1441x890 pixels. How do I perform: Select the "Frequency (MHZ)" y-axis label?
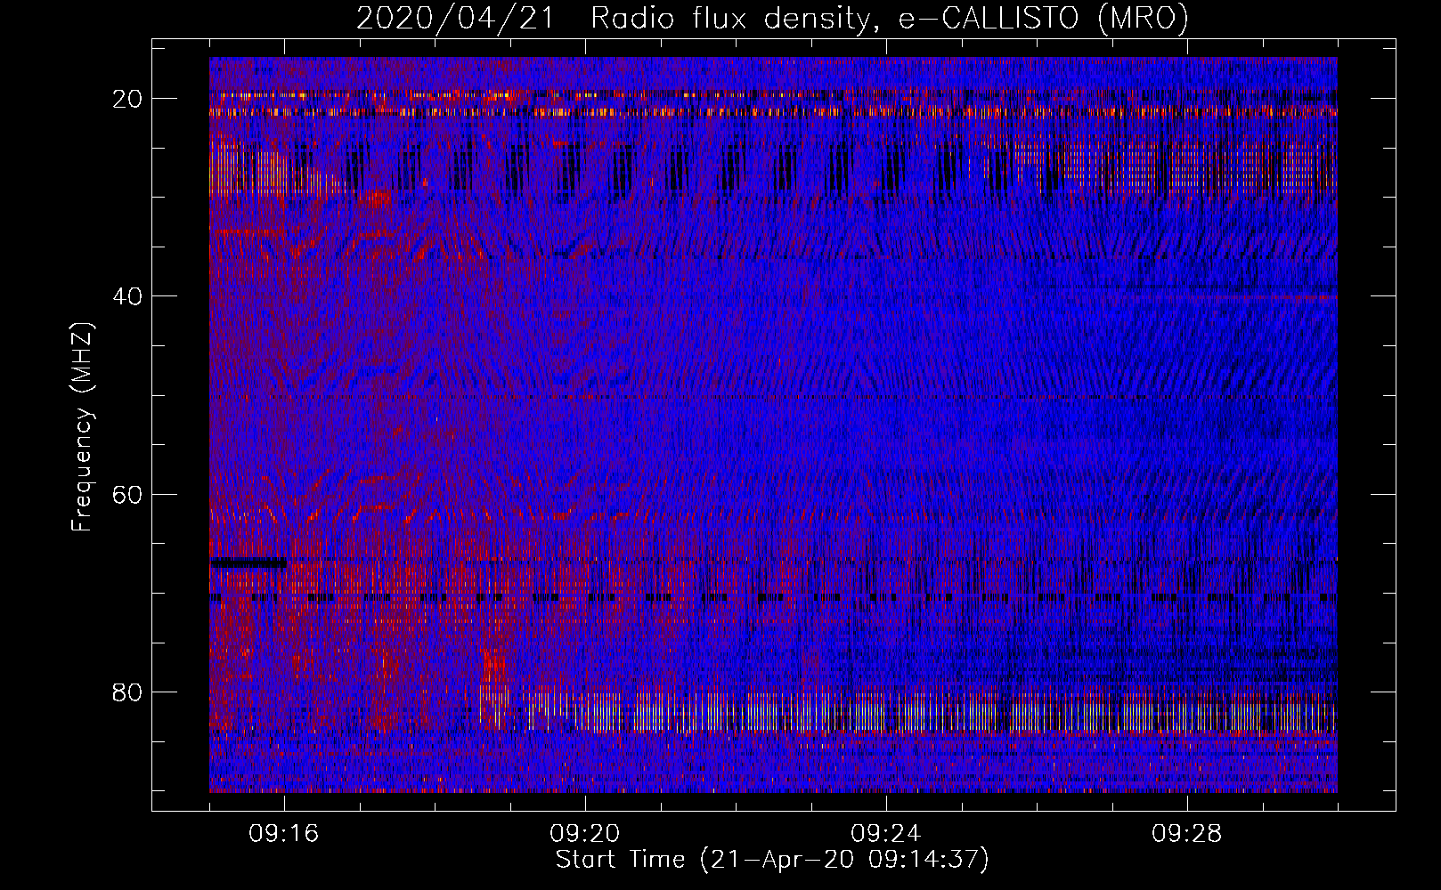click(82, 427)
